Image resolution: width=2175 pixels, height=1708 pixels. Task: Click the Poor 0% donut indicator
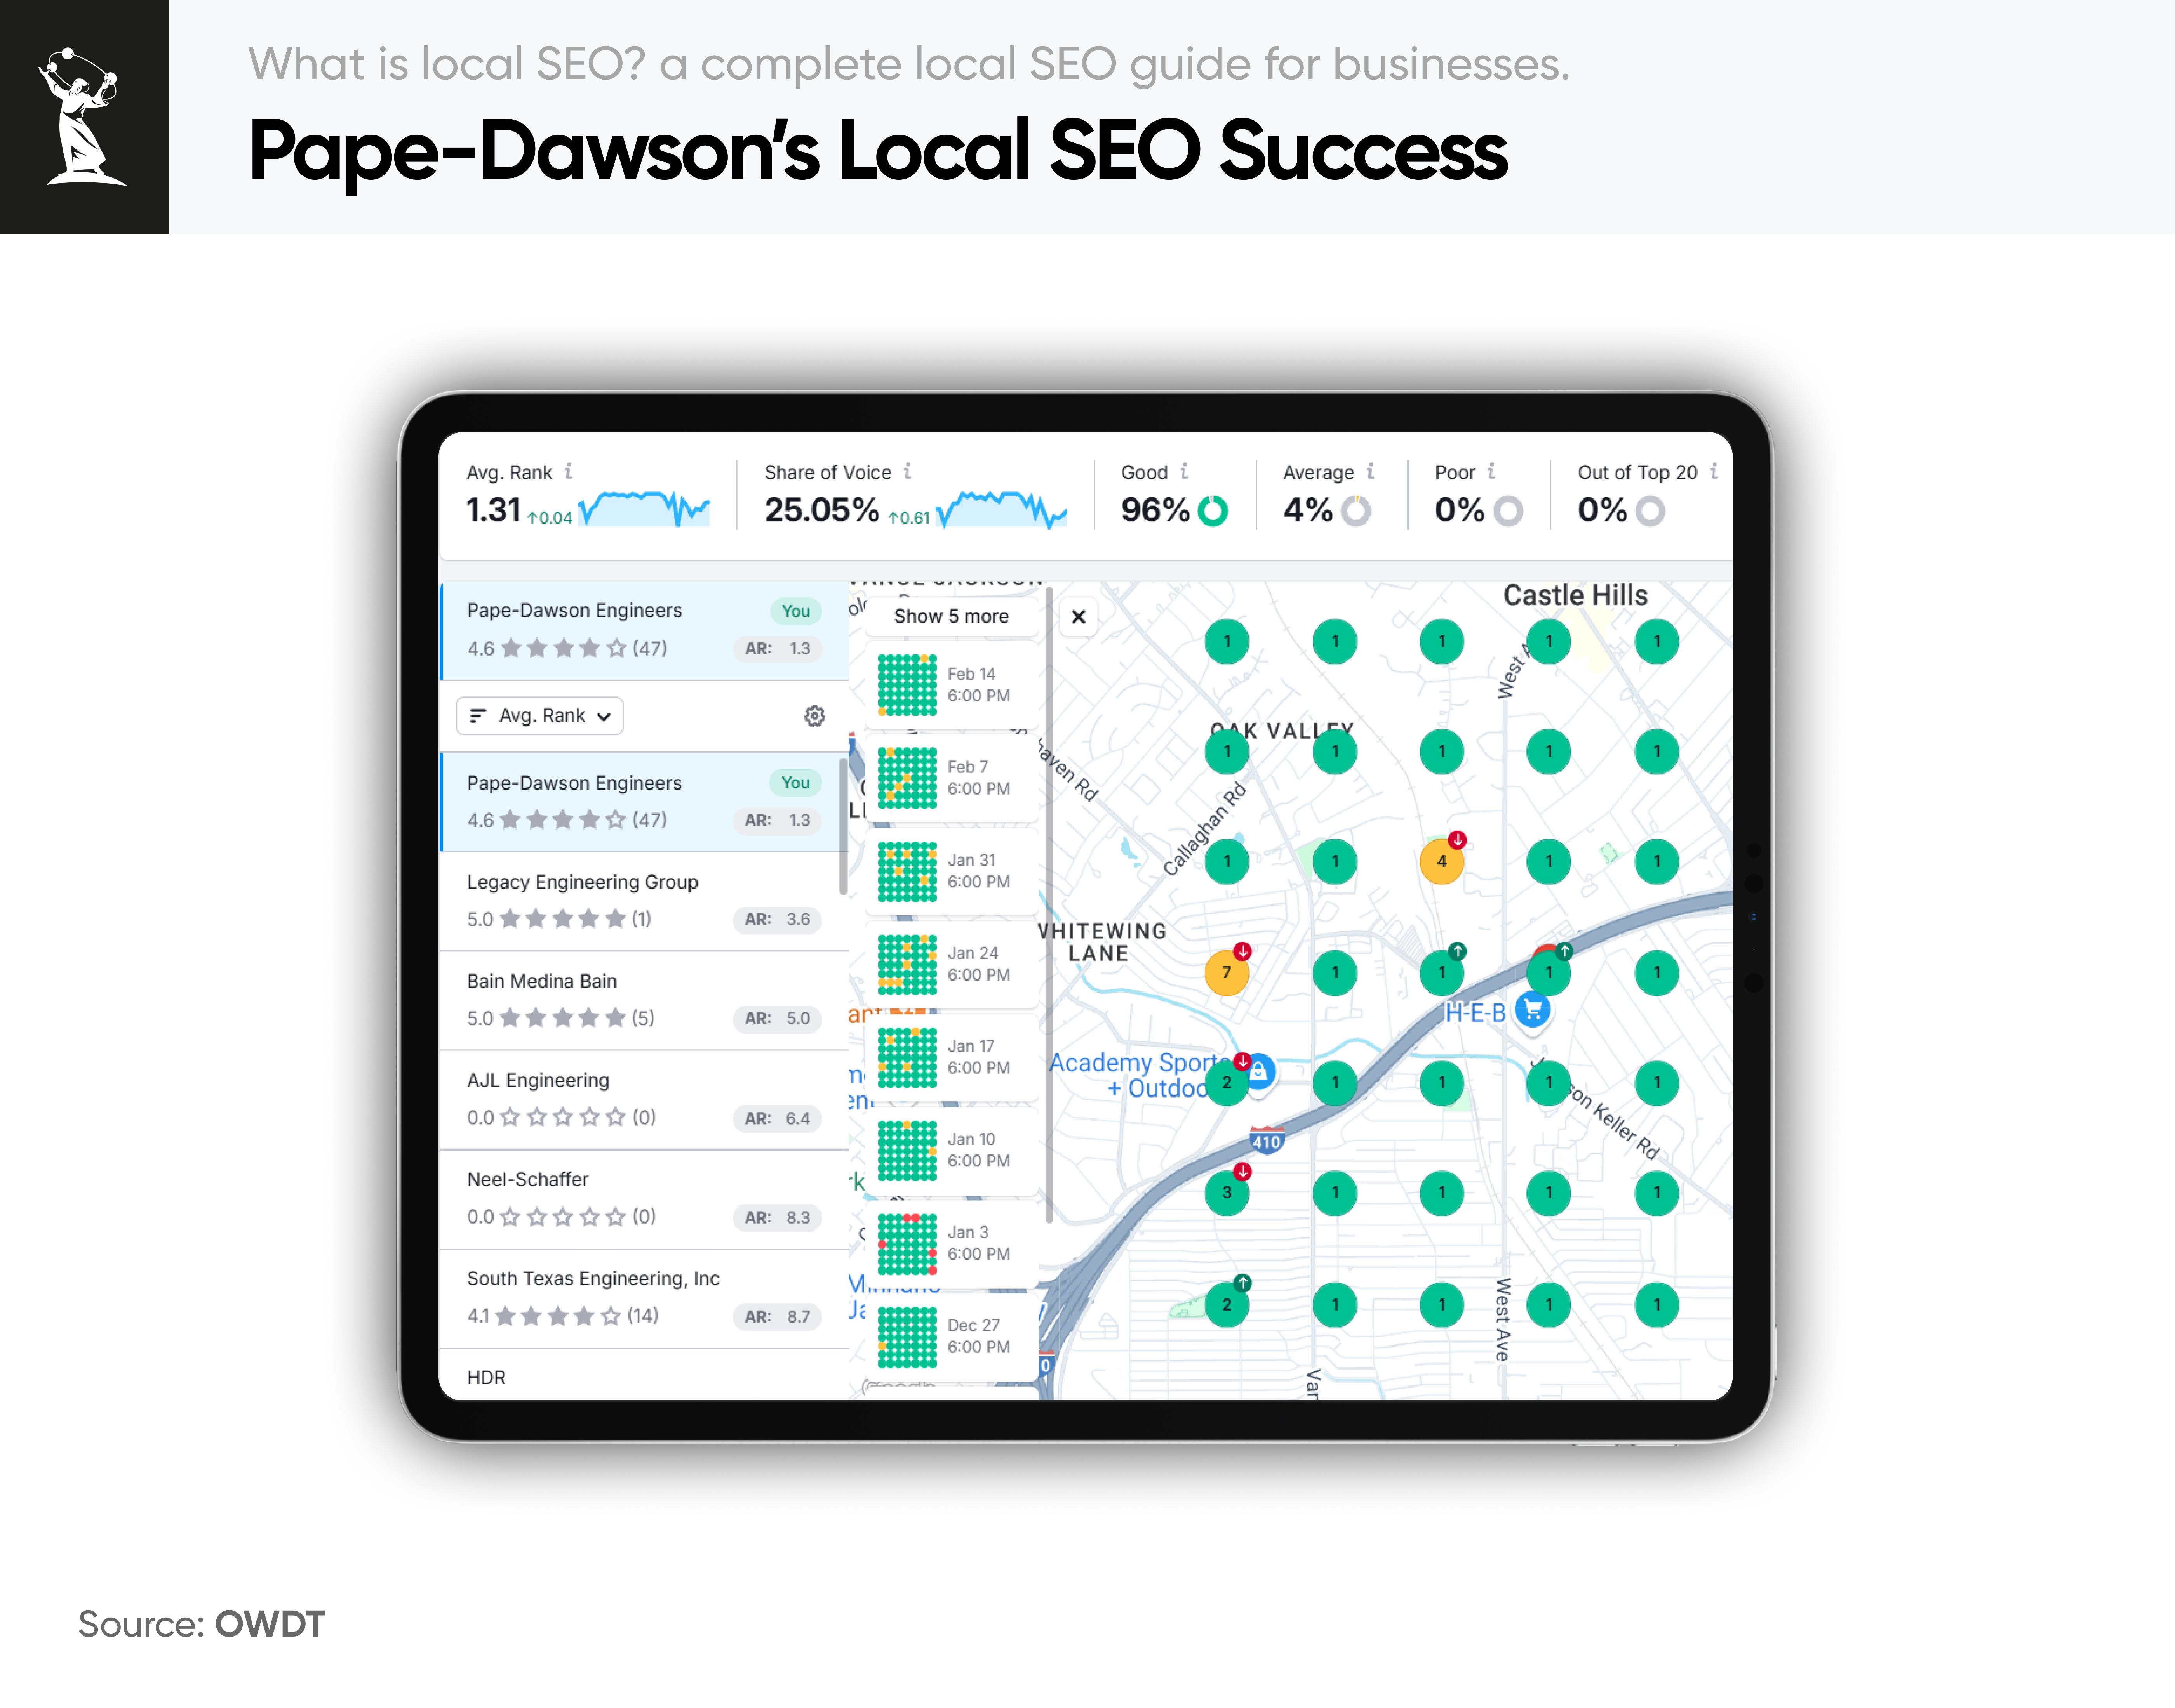[x=1508, y=511]
